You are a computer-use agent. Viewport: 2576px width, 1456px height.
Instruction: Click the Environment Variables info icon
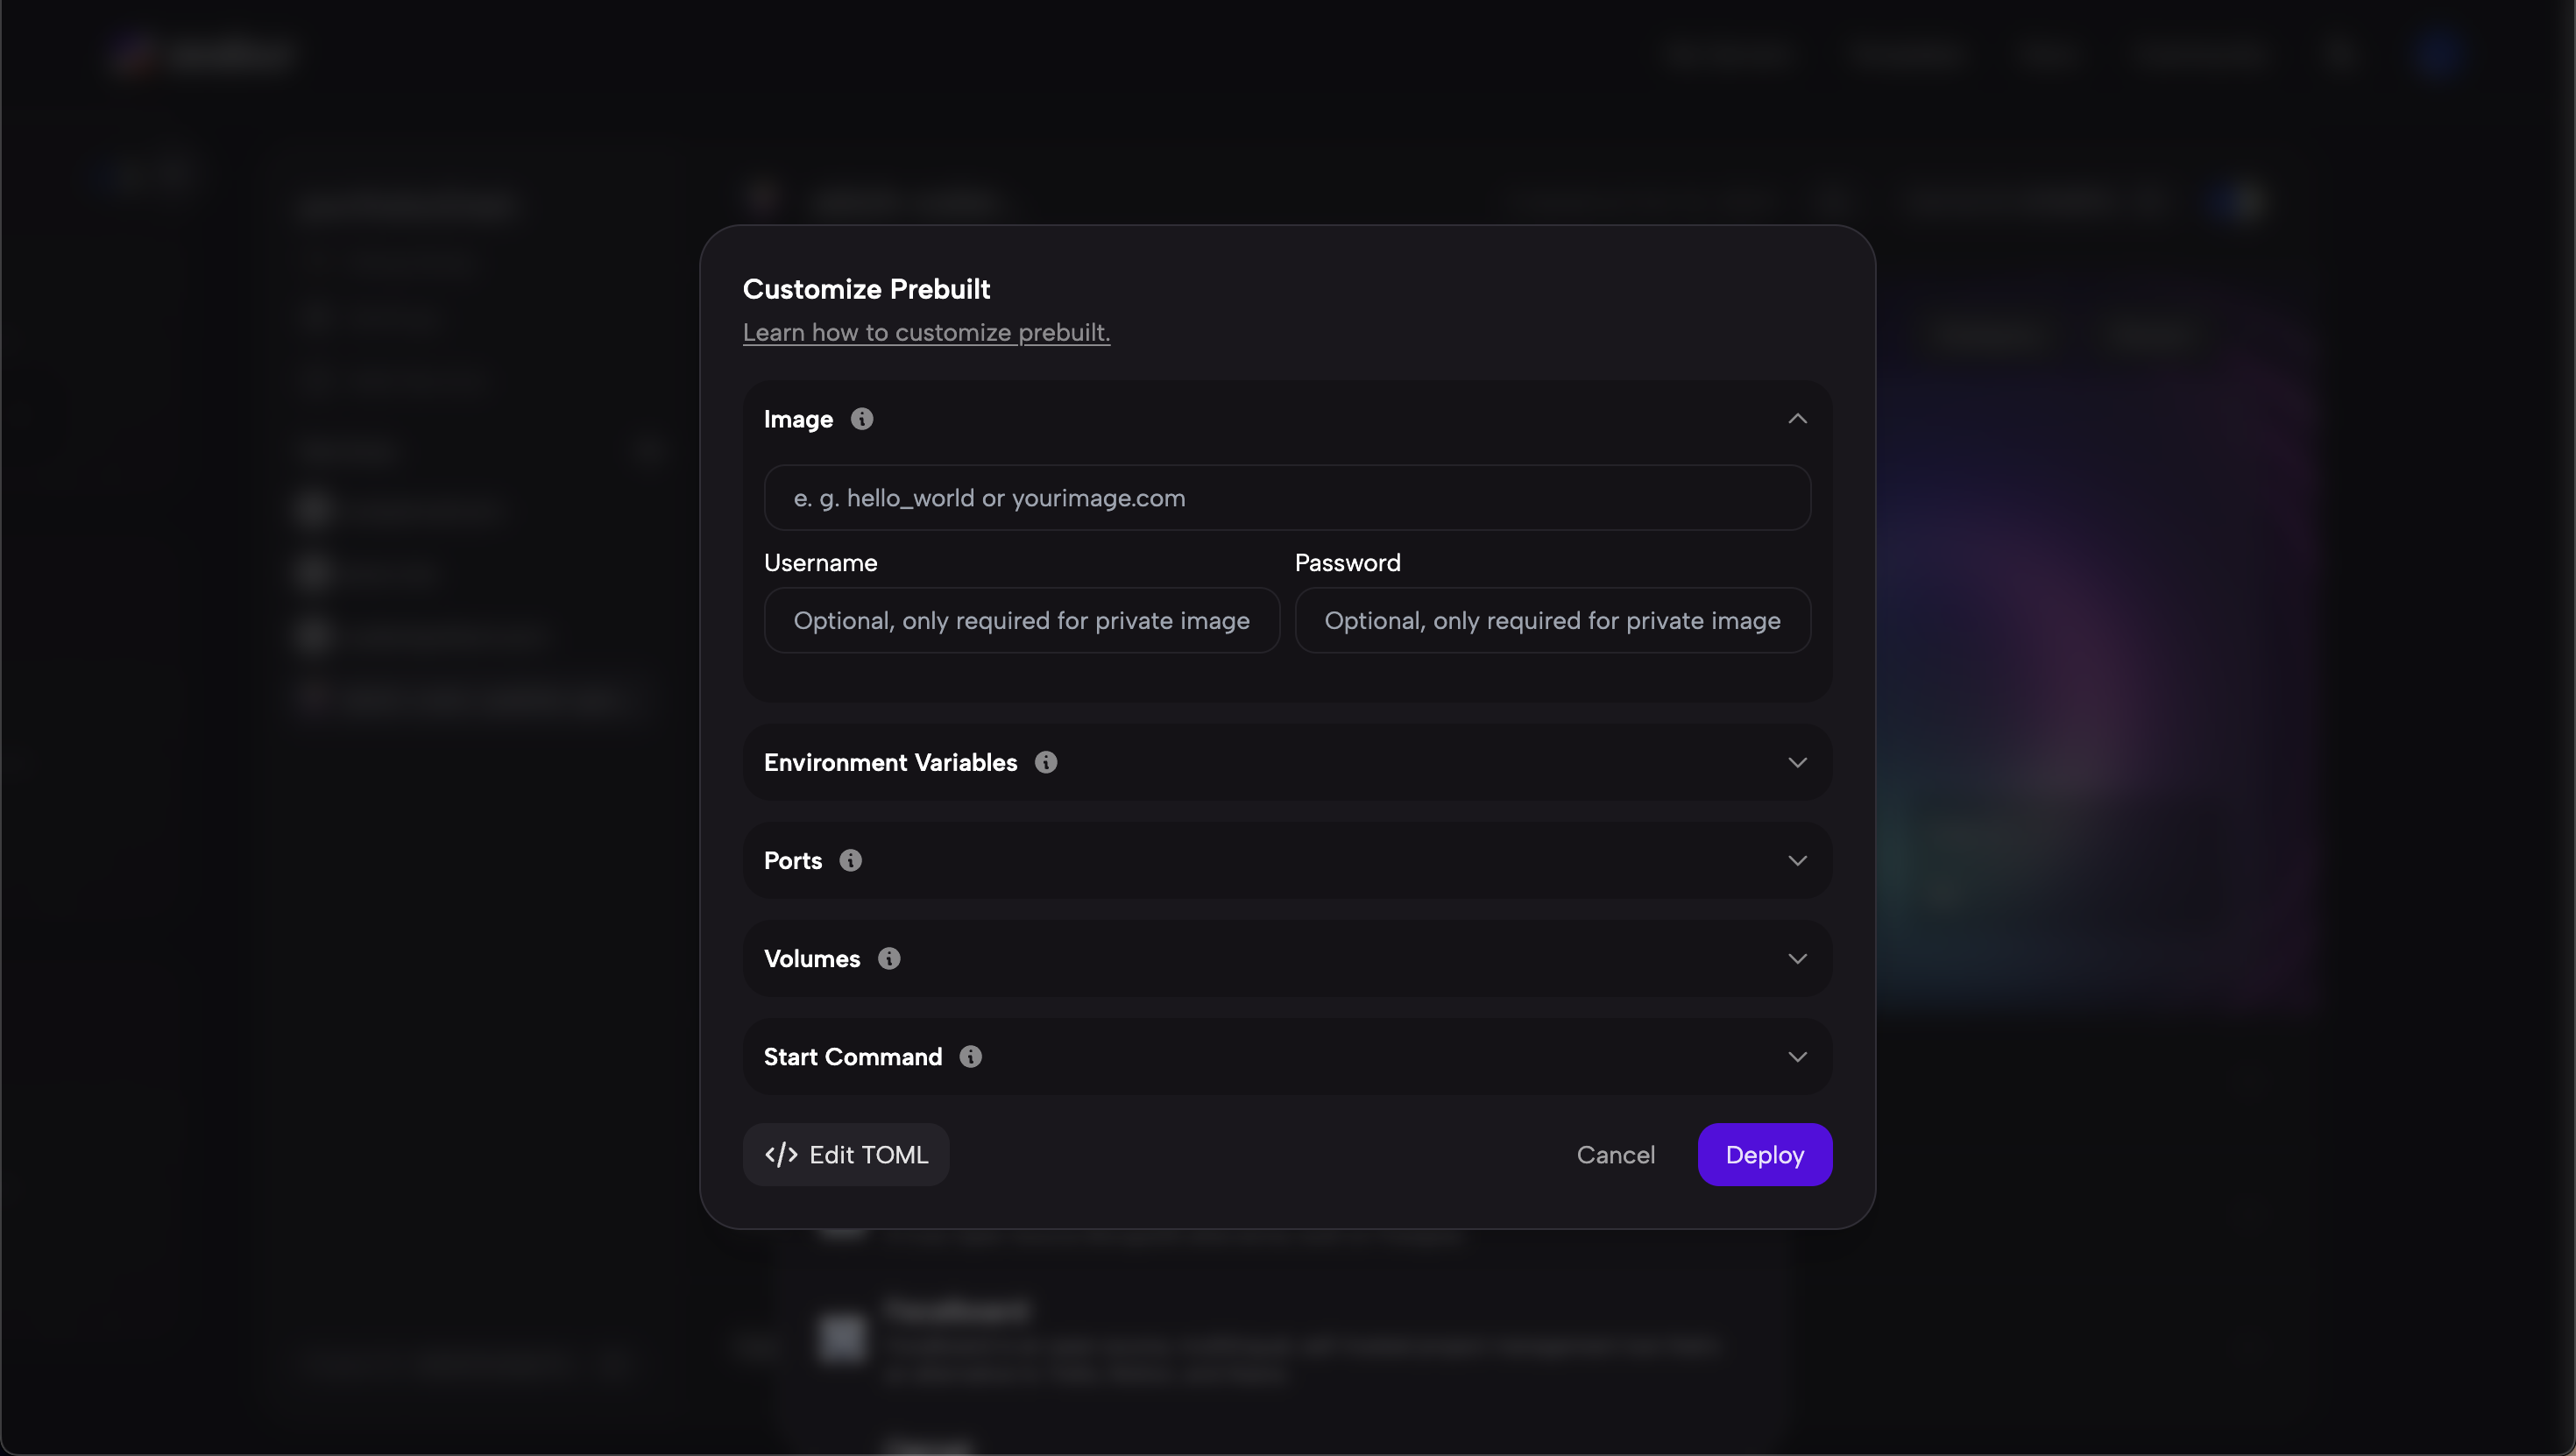point(1046,762)
